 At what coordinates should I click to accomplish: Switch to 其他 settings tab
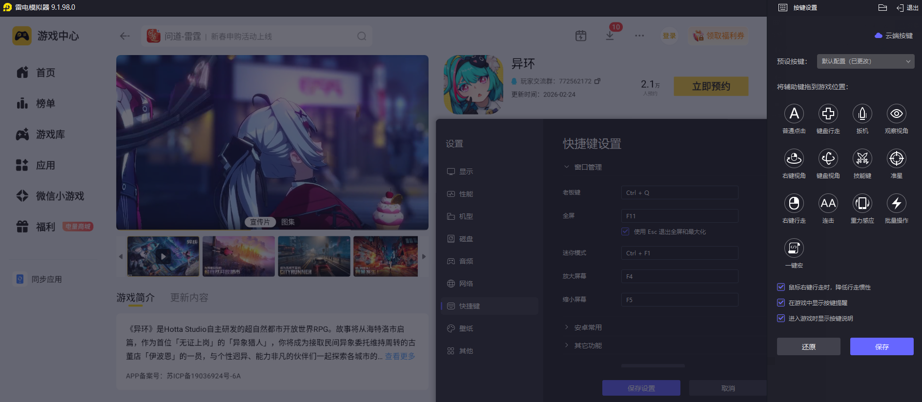(460, 351)
